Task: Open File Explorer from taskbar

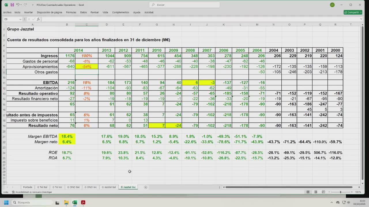Action: (x=66, y=202)
